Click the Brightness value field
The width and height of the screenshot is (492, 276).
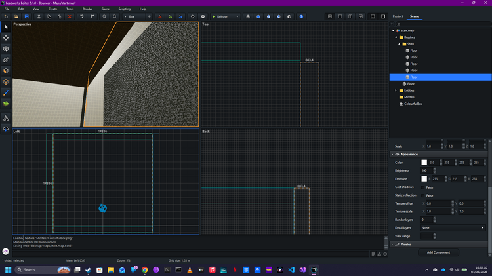(427, 170)
